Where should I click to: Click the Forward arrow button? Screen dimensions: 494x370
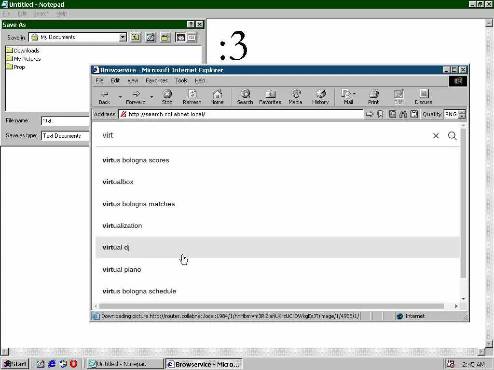(136, 97)
